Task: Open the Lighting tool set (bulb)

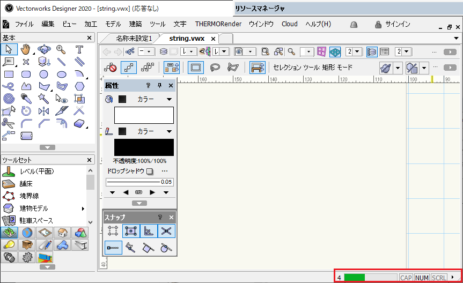Action: pyautogui.click(x=9, y=245)
